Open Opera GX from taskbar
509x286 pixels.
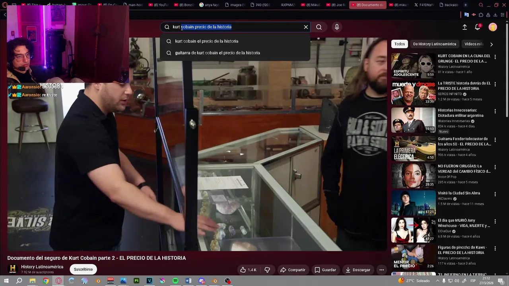58,281
